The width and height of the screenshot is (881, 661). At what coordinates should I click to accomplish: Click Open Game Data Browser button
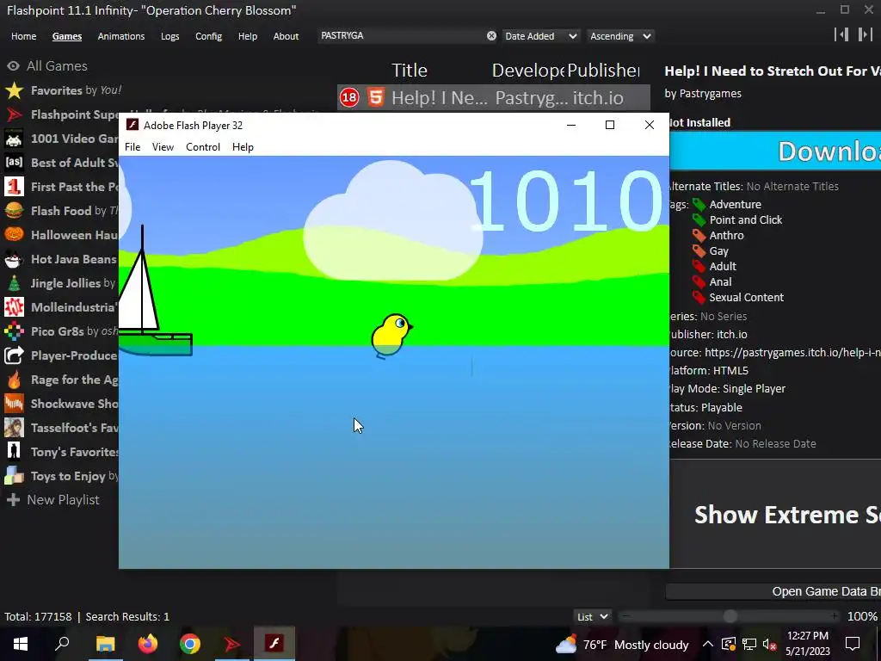(773, 591)
